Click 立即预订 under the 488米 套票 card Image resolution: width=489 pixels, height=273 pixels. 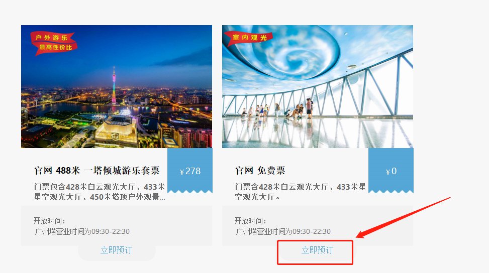[x=116, y=250]
